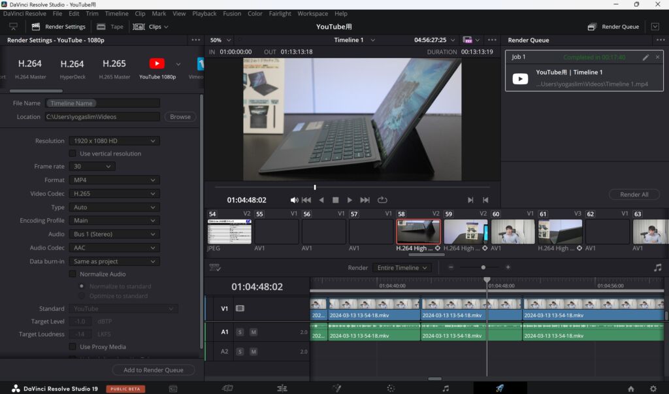
Task: Open the Data burn-in dropdown
Action: click(x=114, y=261)
